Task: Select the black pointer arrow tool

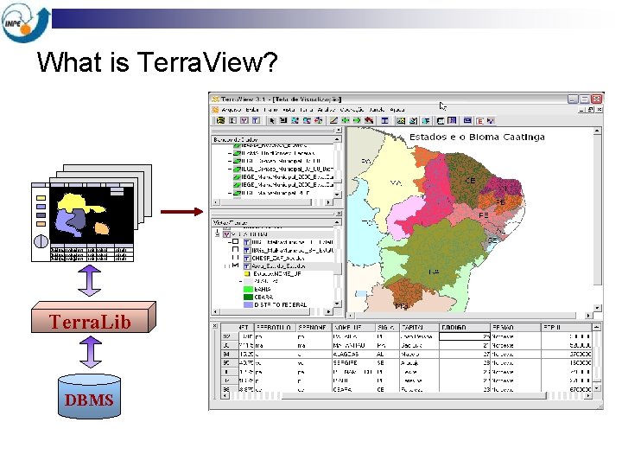Action: click(272, 120)
